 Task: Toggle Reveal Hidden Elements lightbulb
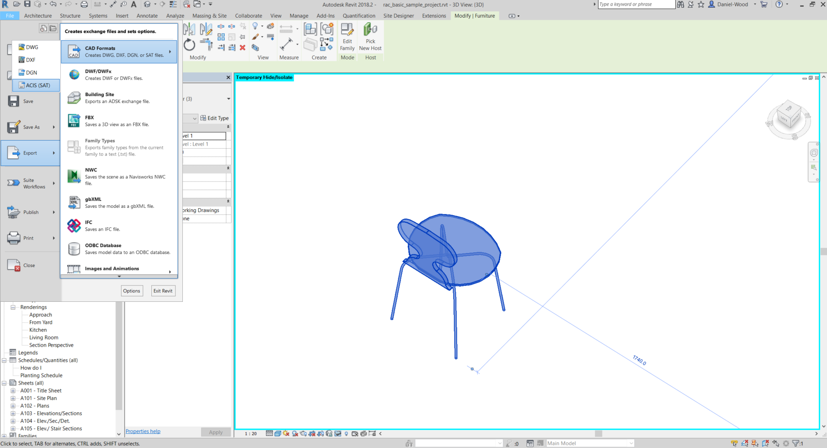[x=347, y=434]
